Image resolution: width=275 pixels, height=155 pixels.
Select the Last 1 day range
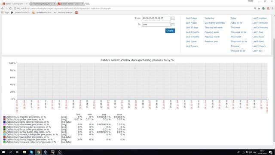click(x=257, y=51)
